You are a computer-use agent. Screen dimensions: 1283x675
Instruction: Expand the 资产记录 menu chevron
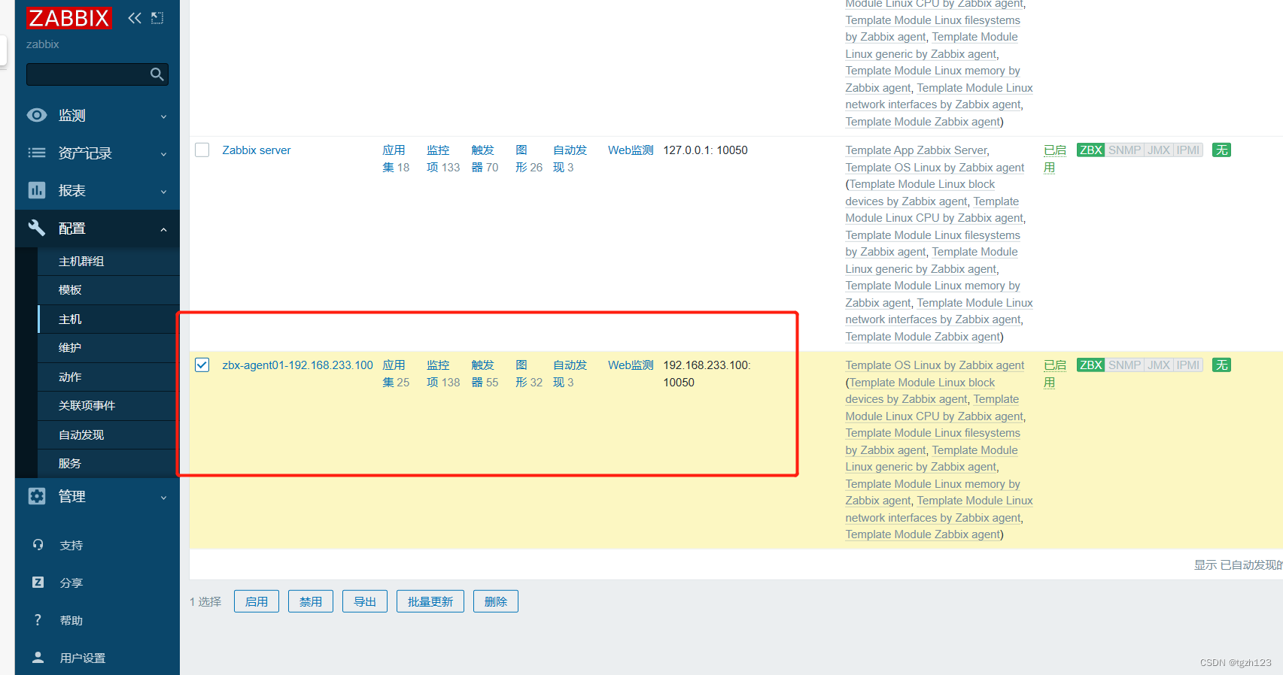163,154
